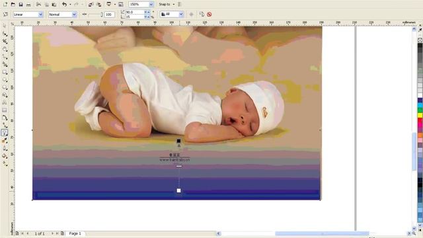Click the Import icon in the standard toolbar
This screenshot has width=423, height=238.
pyautogui.click(x=91, y=5)
